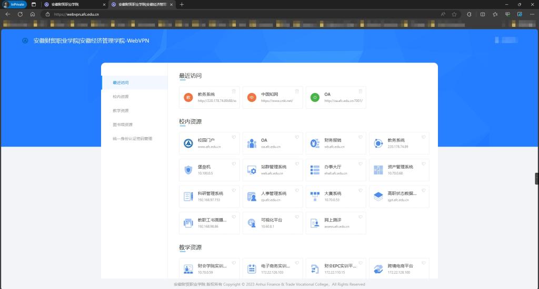Screen dimensions: 539x289
Task: Delete 中国知网 from recent visits
Action: (297, 91)
